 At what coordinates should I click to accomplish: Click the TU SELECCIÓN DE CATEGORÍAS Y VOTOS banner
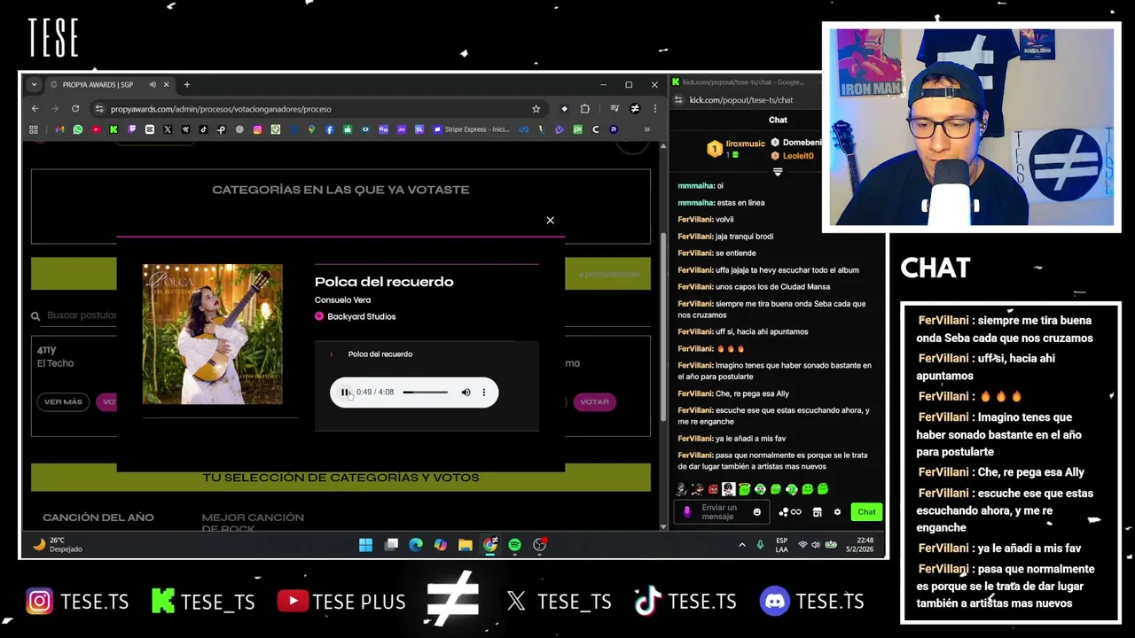click(340, 478)
